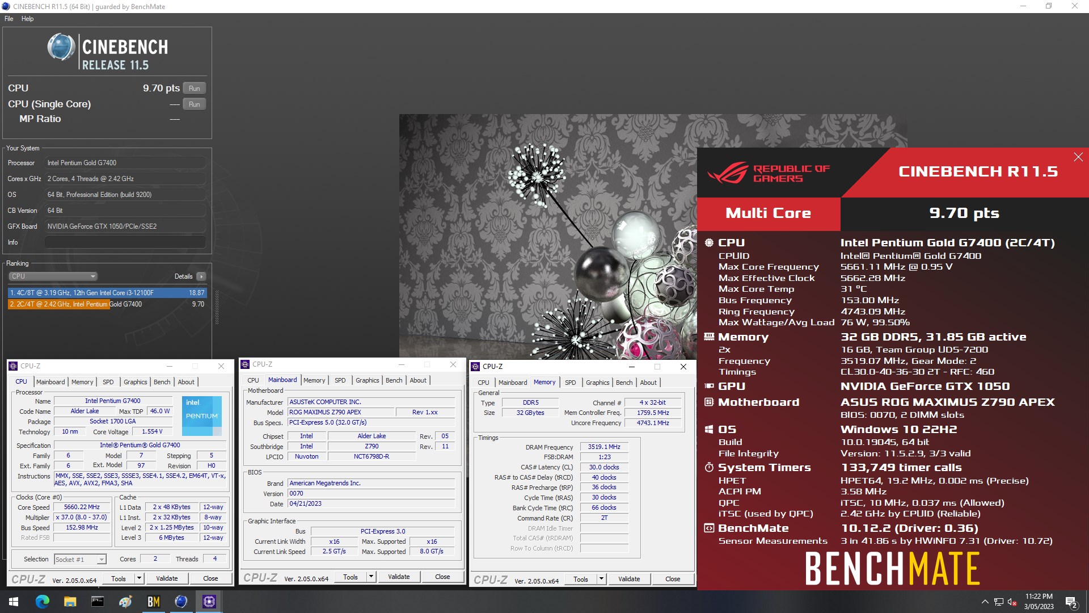Image resolution: width=1089 pixels, height=613 pixels.
Task: Minimize the CPU-Z Memory window
Action: pos(631,367)
